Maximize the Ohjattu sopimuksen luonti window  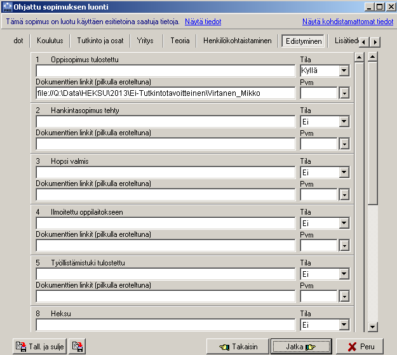[379, 7]
